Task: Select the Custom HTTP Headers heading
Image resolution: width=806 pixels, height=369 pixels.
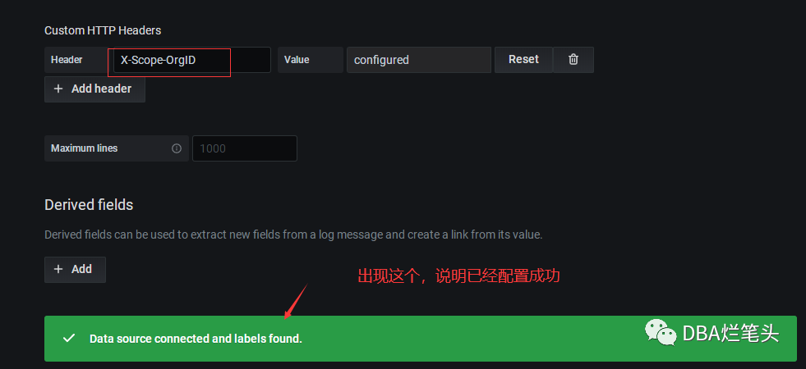Action: click(103, 30)
